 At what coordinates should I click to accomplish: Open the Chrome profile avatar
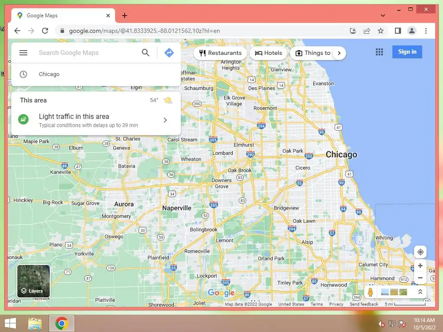[x=412, y=31]
